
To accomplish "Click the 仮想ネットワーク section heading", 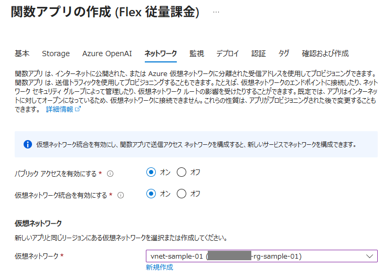I will 38,223.
